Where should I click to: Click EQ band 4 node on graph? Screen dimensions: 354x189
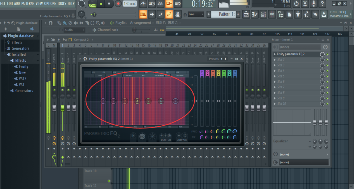pos(137,101)
